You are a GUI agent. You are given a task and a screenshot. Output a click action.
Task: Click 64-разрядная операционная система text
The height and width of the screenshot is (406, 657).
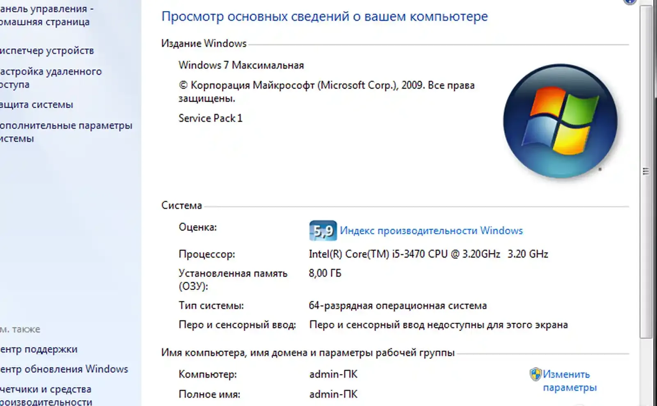(x=398, y=306)
